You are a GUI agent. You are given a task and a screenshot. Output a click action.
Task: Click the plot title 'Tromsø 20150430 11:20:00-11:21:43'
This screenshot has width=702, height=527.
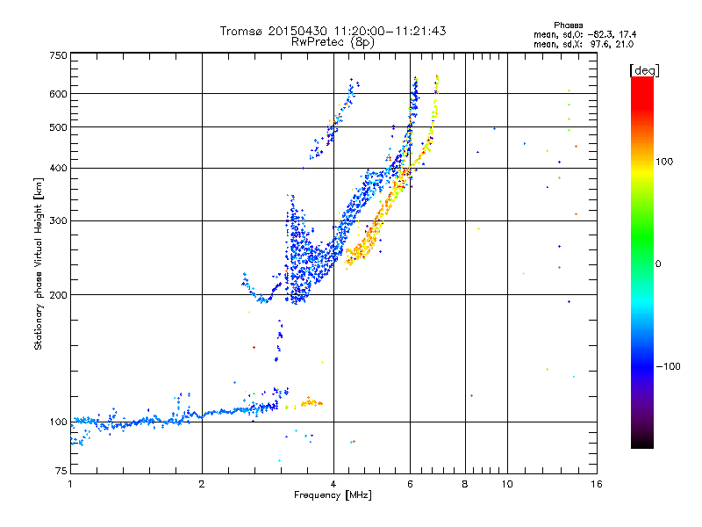(x=333, y=31)
